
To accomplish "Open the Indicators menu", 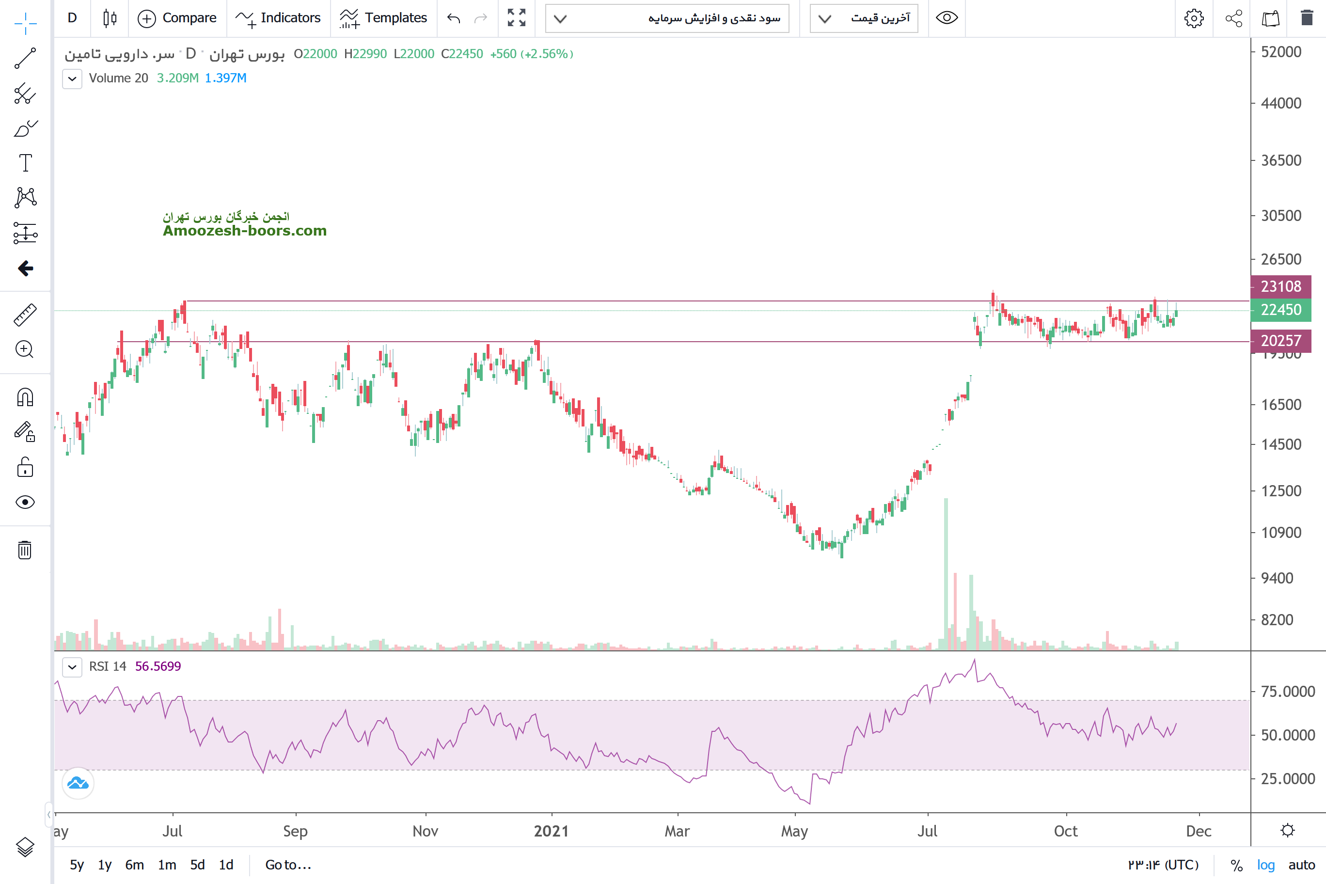I will (278, 18).
